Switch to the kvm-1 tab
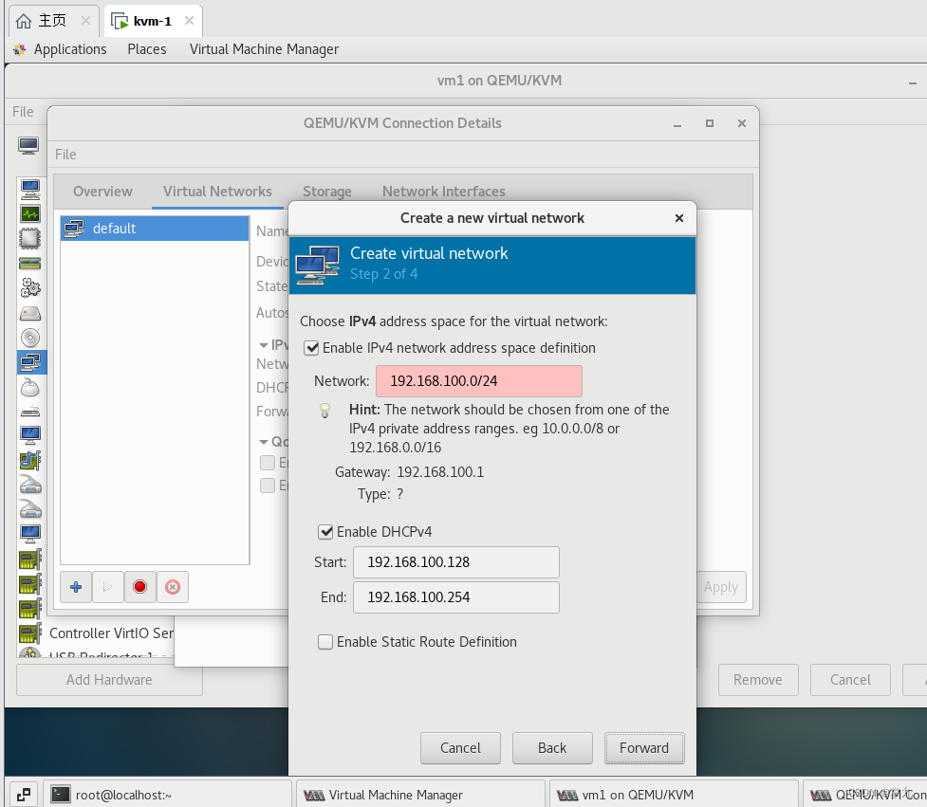 click(153, 21)
